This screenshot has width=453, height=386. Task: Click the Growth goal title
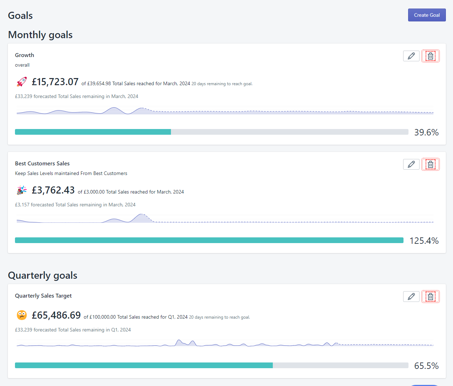pyautogui.click(x=25, y=55)
